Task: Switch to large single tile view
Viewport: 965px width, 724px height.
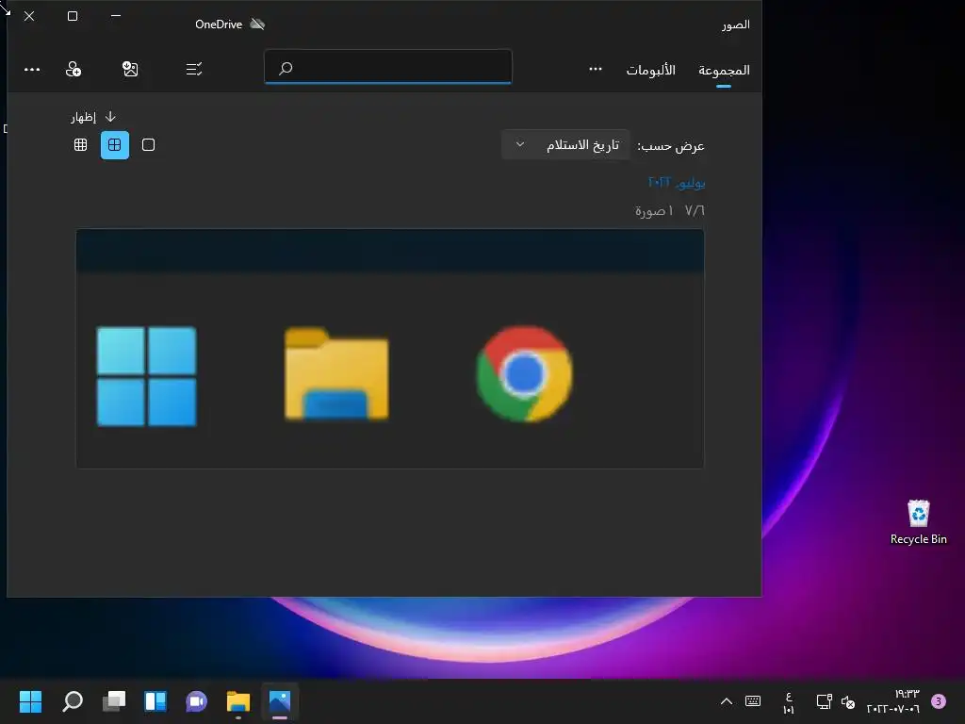Action: [148, 144]
